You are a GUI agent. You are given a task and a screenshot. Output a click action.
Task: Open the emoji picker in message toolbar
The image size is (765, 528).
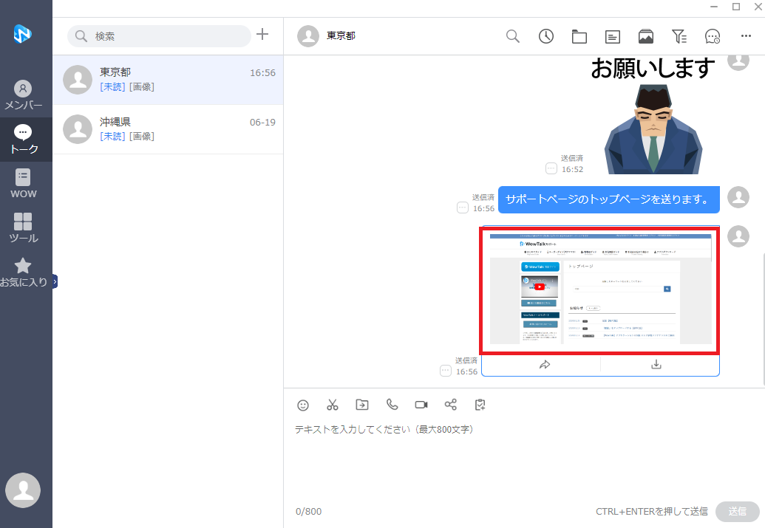tap(303, 405)
